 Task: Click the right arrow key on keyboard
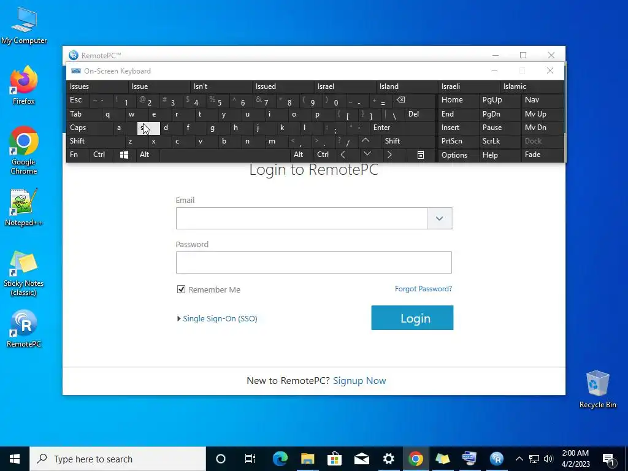389,155
